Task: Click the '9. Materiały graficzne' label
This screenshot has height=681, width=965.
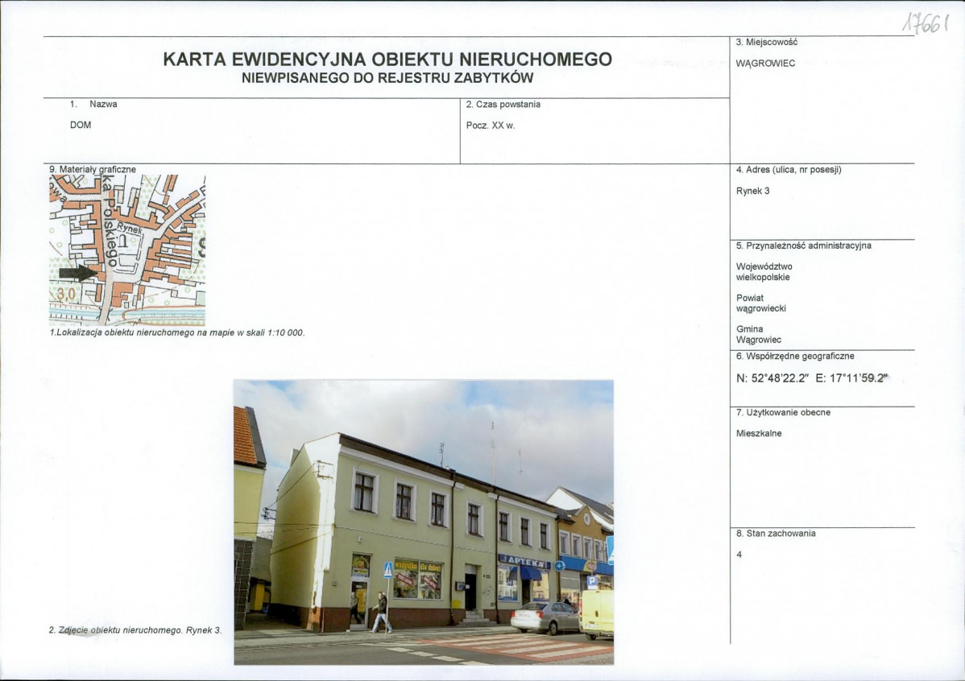Action: 93,169
